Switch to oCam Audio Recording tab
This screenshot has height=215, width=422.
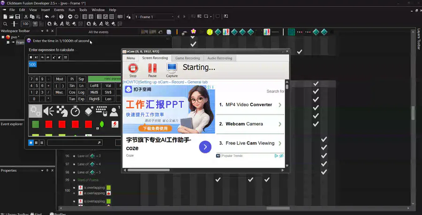219,58
